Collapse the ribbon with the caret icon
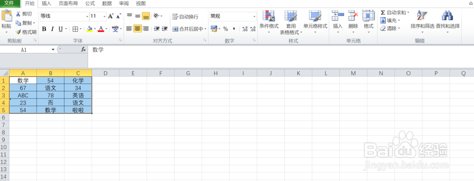This screenshot has width=474, height=181. tap(471, 4)
